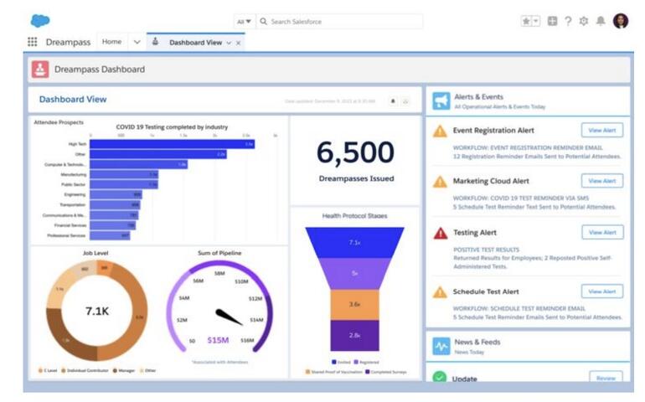
Task: Click the Search Salesforce input field
Action: 339,22
